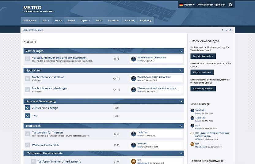The width and height of the screenshot is (255, 164).
Task: Click the EasyMedia ansehen button
Action: [x=203, y=56]
